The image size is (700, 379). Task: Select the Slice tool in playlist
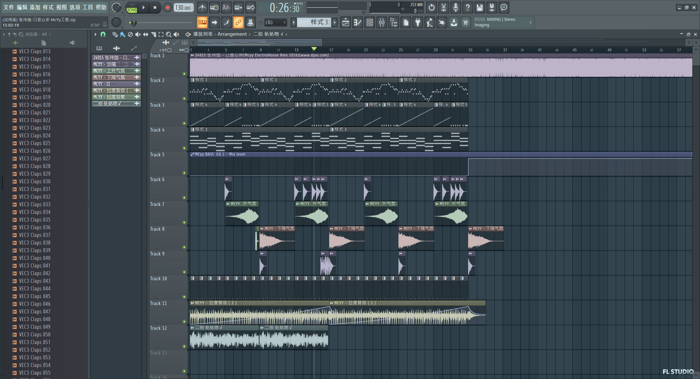tap(153, 34)
